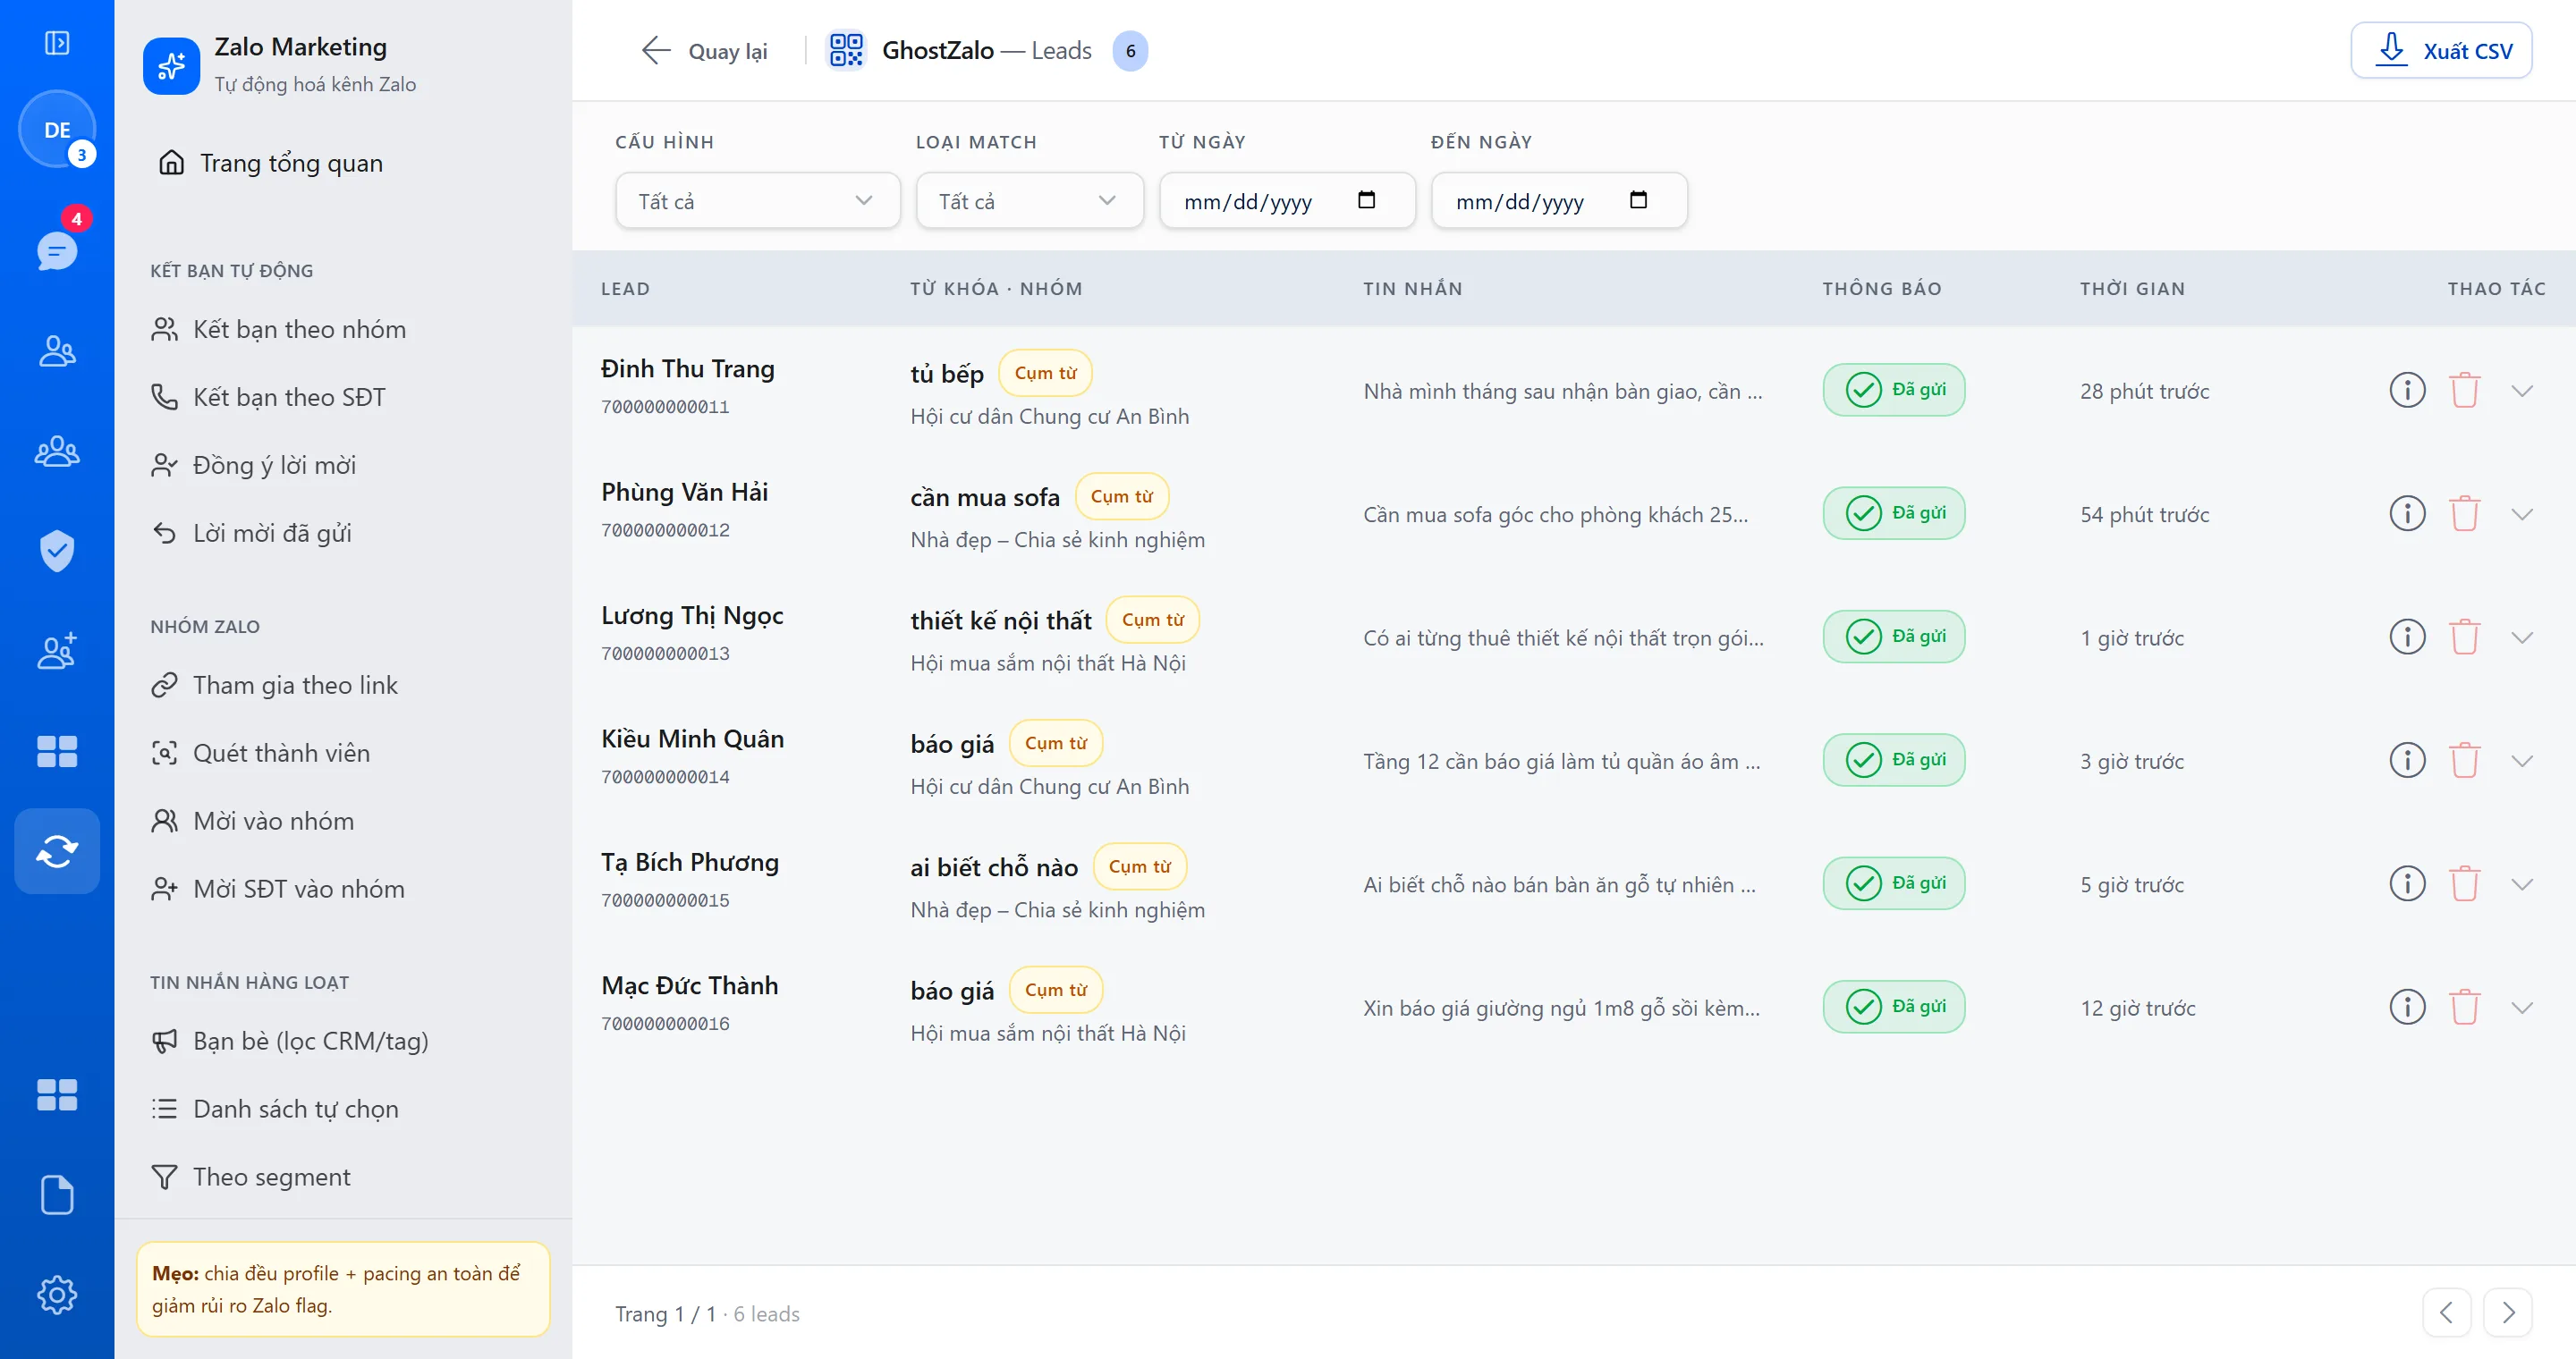Open the Cấu hình dropdown
Viewport: 2576px width, 1359px height.
click(757, 201)
